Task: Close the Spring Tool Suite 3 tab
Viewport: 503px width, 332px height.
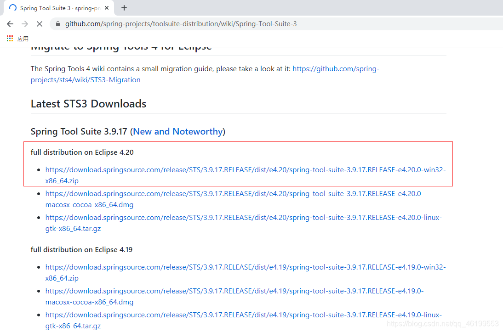Action: pos(107,8)
